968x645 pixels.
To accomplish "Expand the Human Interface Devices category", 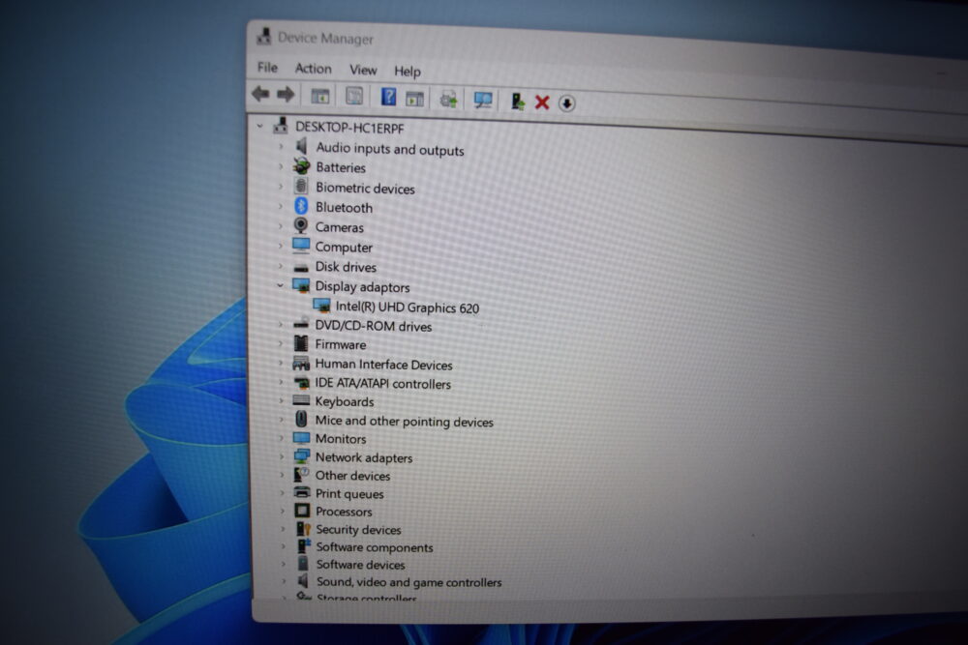I will click(281, 364).
